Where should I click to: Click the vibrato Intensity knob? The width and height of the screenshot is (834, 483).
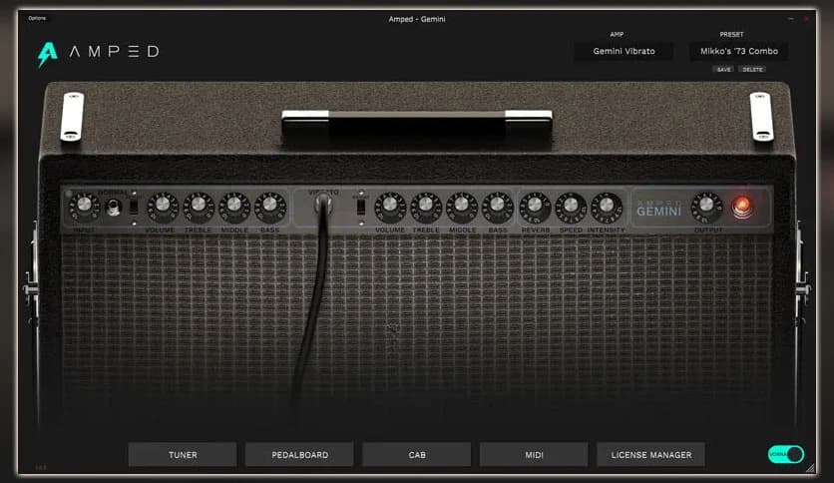pyautogui.click(x=607, y=207)
